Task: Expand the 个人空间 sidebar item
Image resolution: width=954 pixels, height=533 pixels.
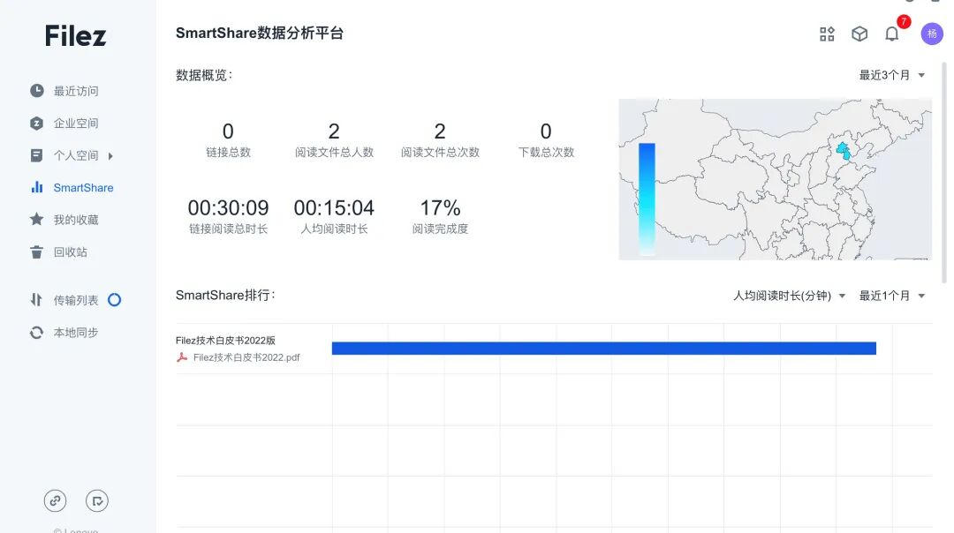Action: tap(110, 155)
